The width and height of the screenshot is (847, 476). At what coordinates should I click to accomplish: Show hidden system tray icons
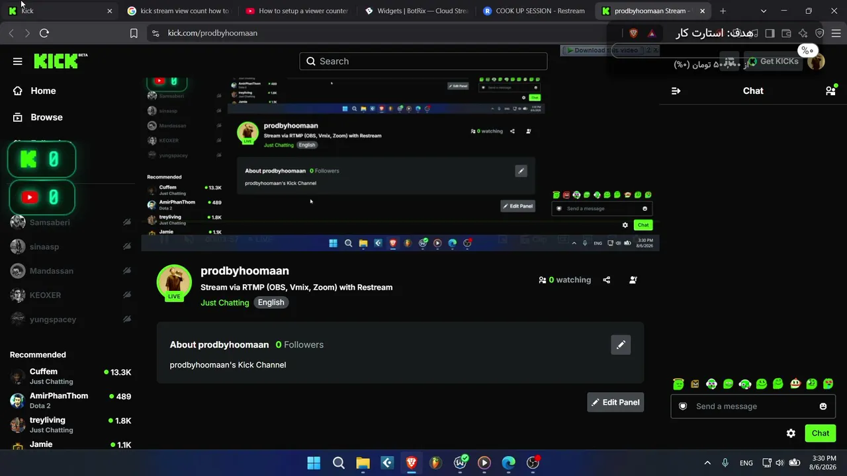click(707, 463)
